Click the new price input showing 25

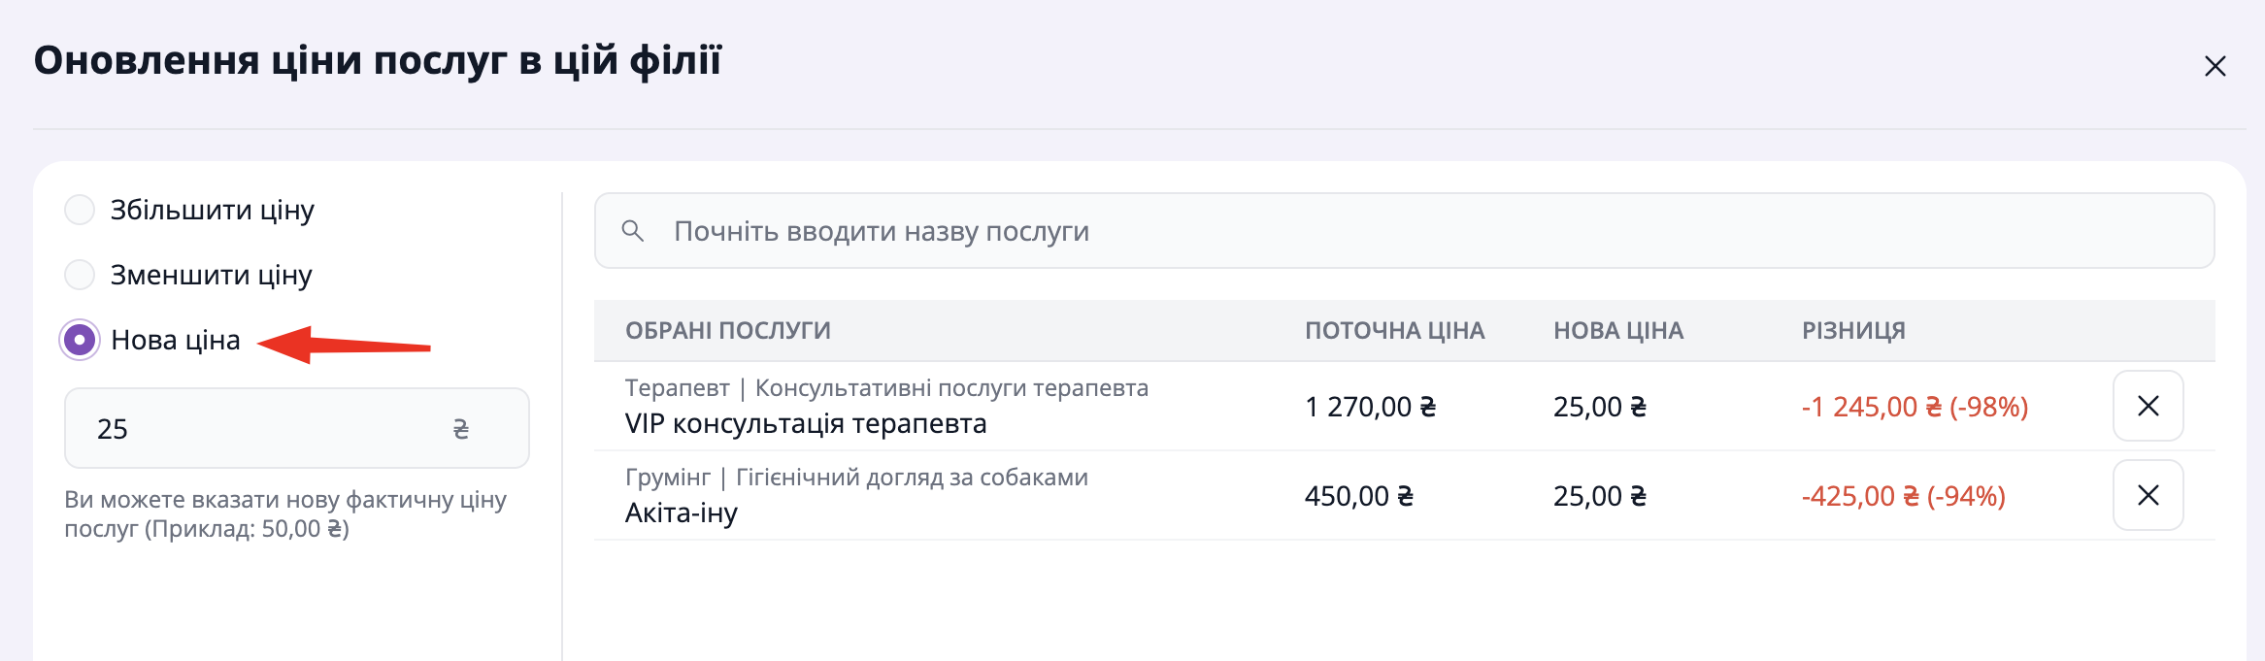(x=262, y=428)
